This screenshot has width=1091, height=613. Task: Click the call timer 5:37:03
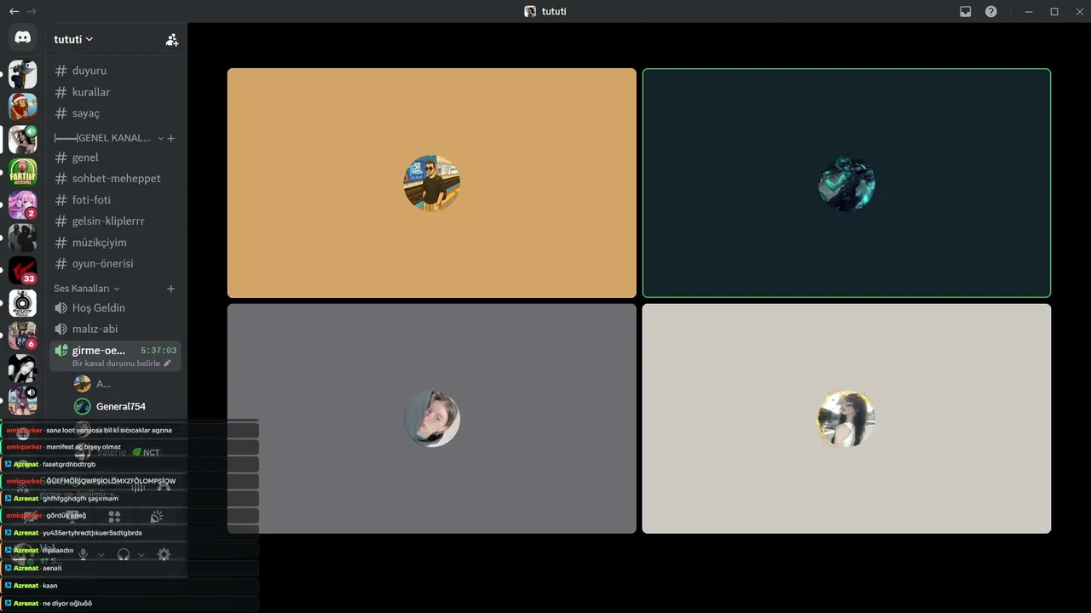(x=159, y=351)
